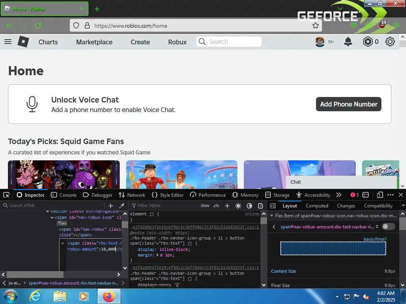This screenshot has height=304, width=406.
Task: Open Firefox from the taskbar
Action: click(109, 296)
